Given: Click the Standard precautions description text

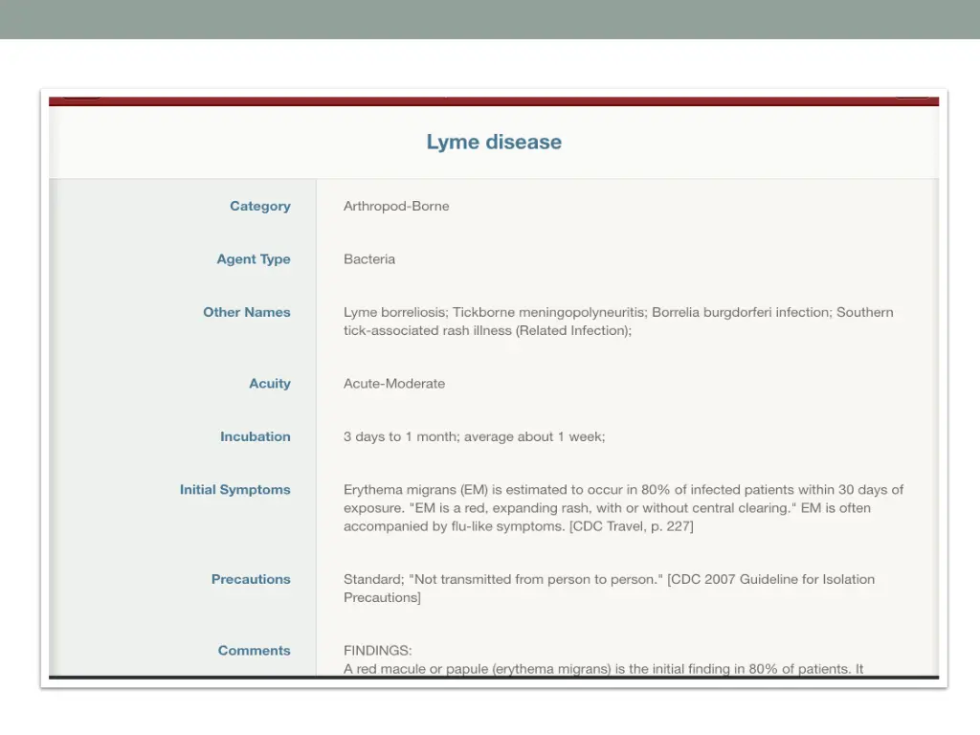Looking at the screenshot, I should pos(609,589).
